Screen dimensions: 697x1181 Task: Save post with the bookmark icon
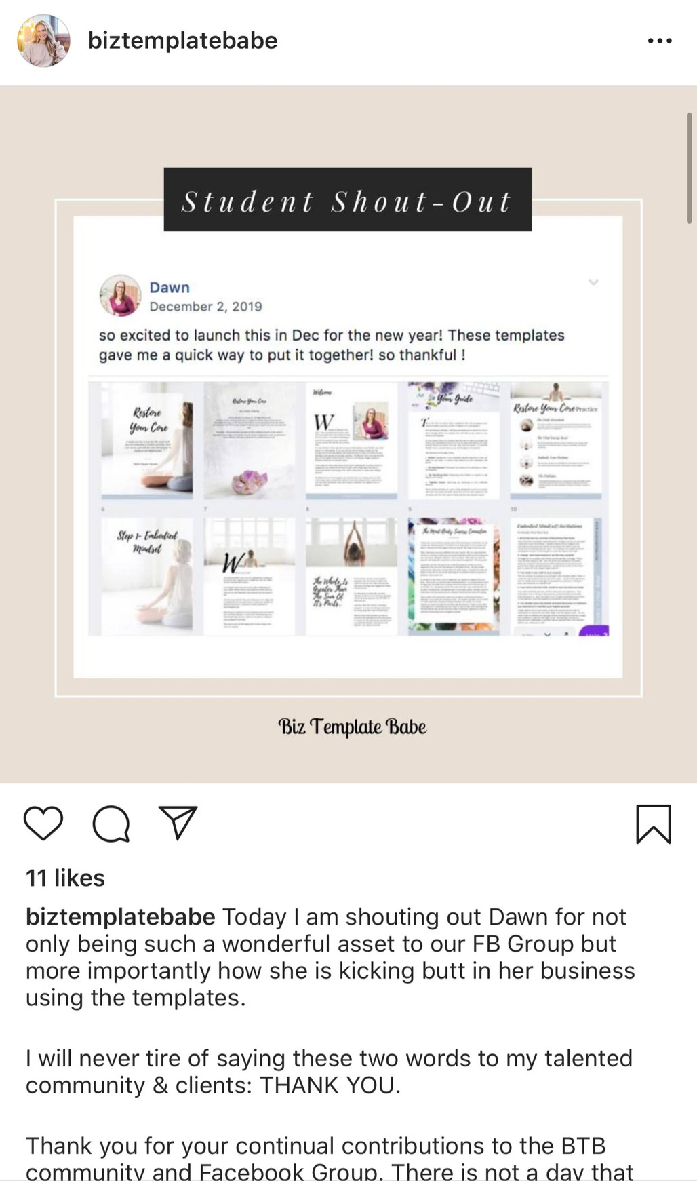pos(653,824)
